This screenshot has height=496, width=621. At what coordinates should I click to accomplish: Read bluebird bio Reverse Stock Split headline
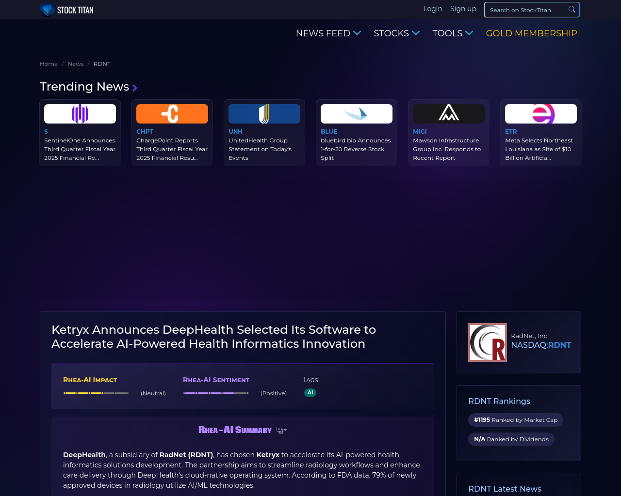coord(356,149)
